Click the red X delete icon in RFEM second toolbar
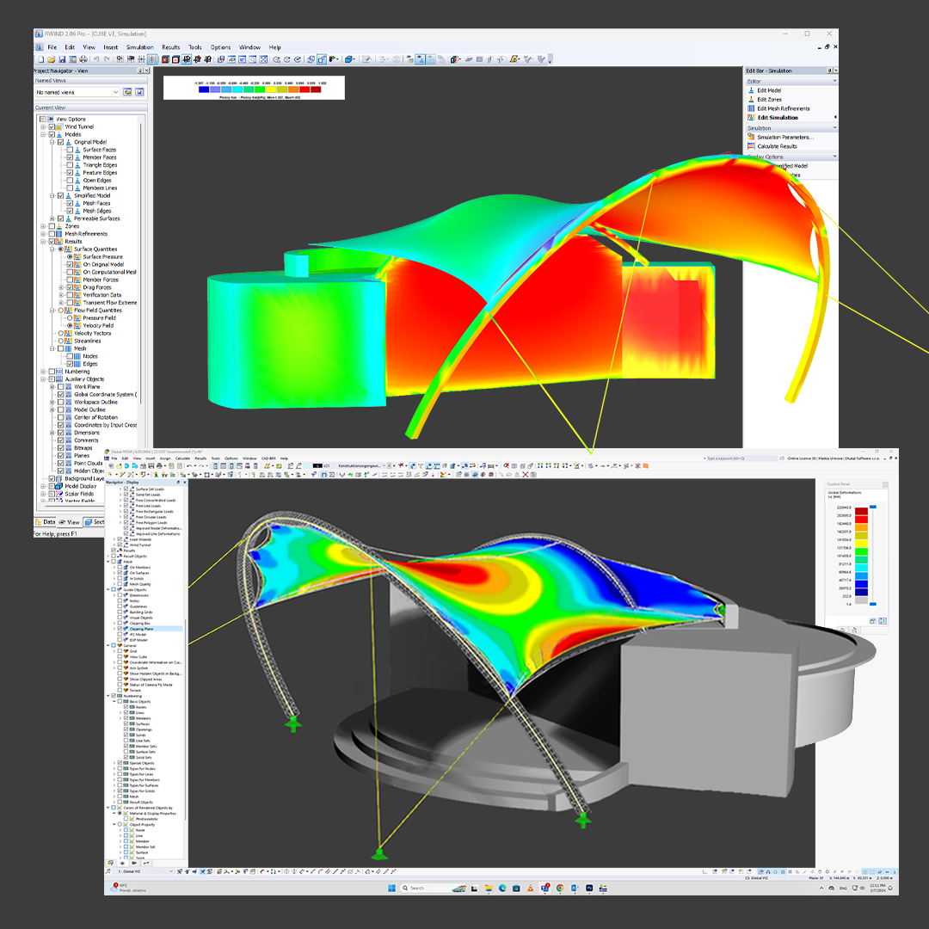929x929 pixels. pos(526,475)
